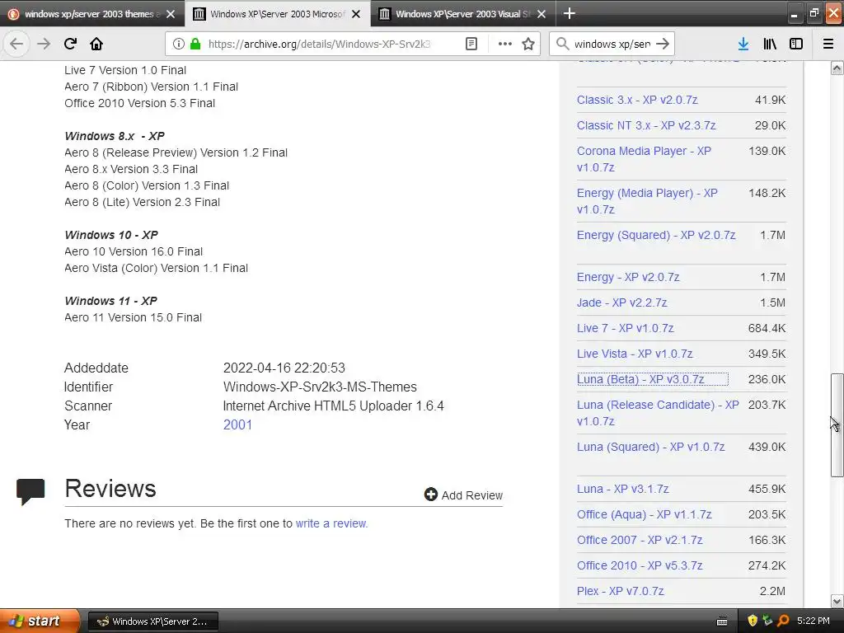Focus the browser search box
This screenshot has width=844, height=633.
(x=612, y=44)
